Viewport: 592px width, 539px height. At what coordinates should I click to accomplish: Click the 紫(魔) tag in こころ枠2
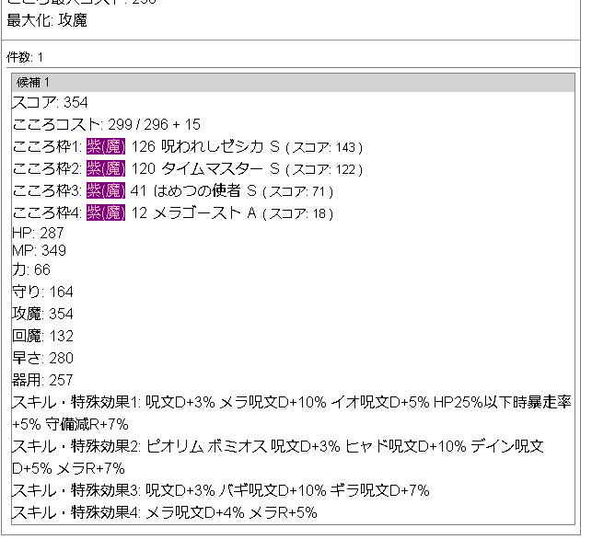point(106,168)
